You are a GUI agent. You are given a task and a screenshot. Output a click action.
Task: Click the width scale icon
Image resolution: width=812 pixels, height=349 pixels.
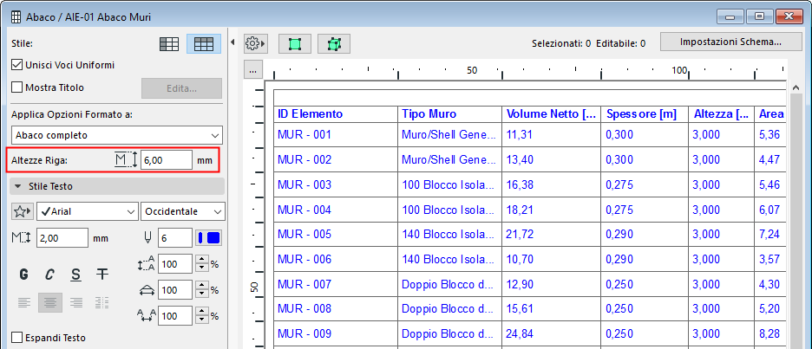[x=146, y=290]
